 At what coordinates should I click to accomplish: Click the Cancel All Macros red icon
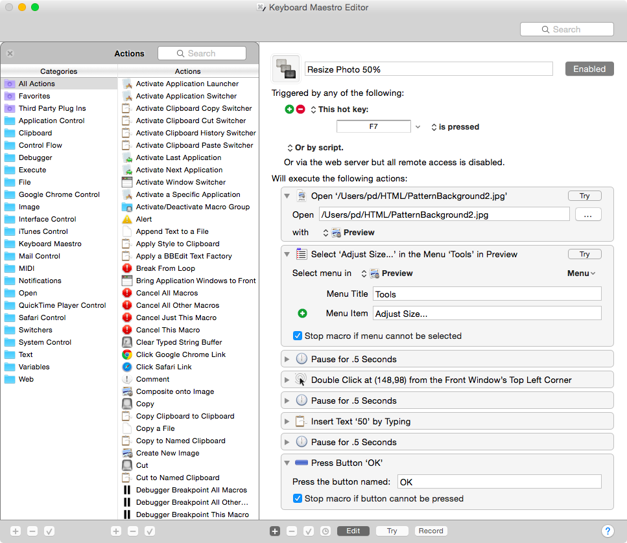pyautogui.click(x=126, y=293)
